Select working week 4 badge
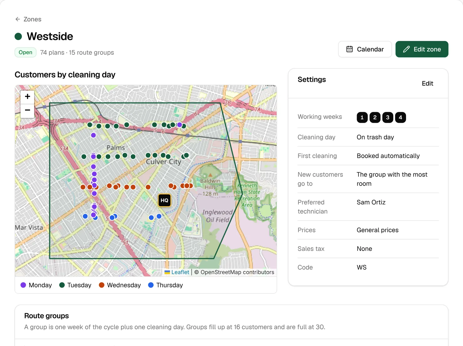The image size is (463, 346). pos(400,118)
